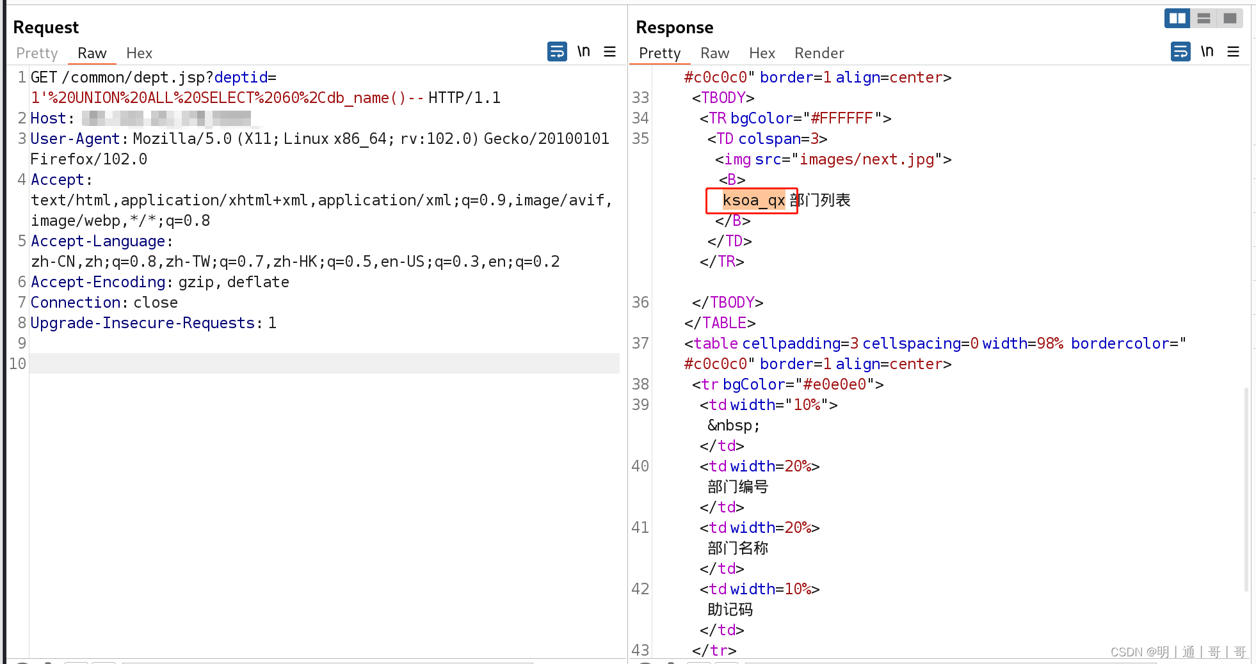The height and width of the screenshot is (664, 1256).
Task: Open the Hex tab in the Request panel
Action: [139, 53]
